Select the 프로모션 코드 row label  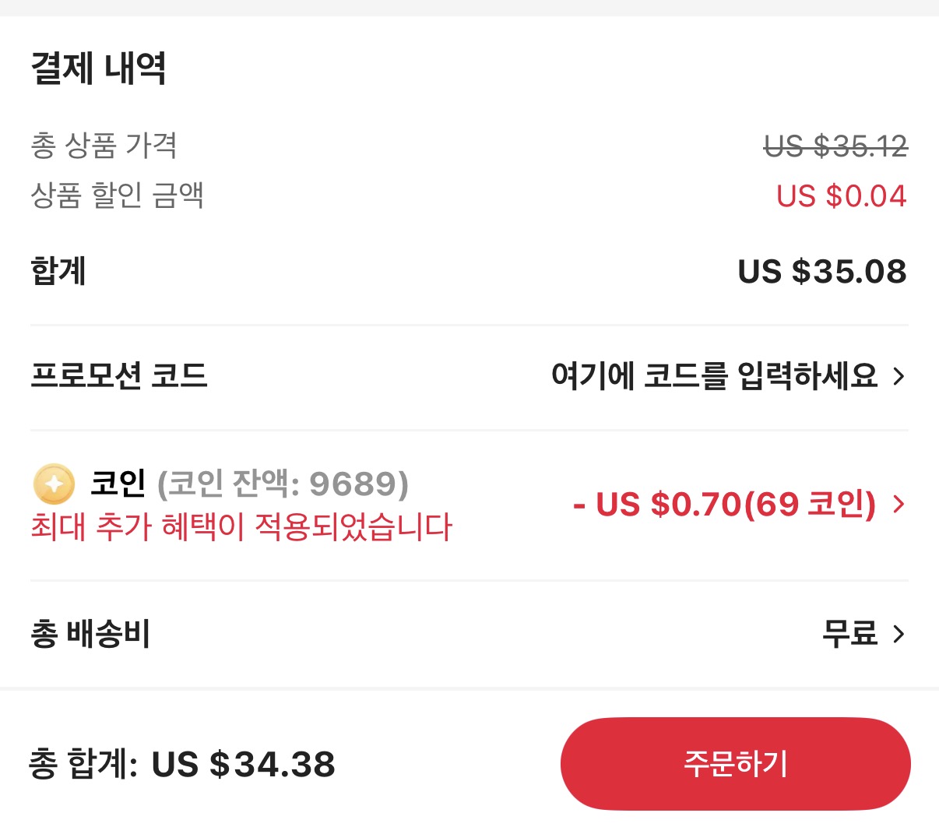point(118,376)
